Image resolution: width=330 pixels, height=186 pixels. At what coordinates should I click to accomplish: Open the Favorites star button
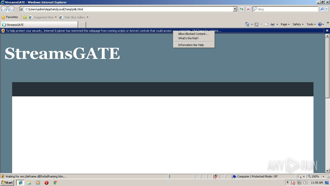point(10,17)
